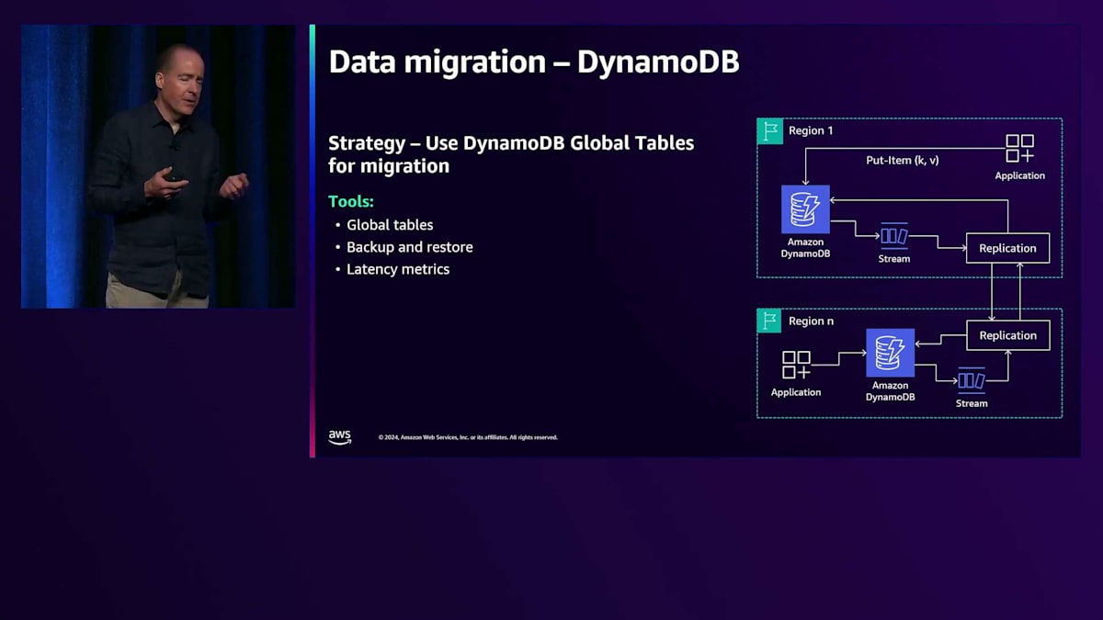The height and width of the screenshot is (620, 1103).
Task: Click the "Region n" label
Action: click(812, 321)
